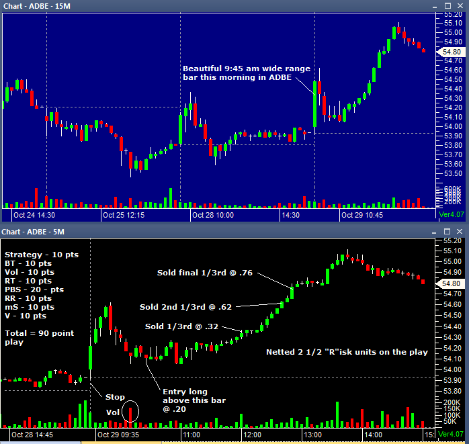Image resolution: width=469 pixels, height=444 pixels.
Task: Click 200K volume label on 5M chart axis
Action: click(452, 402)
